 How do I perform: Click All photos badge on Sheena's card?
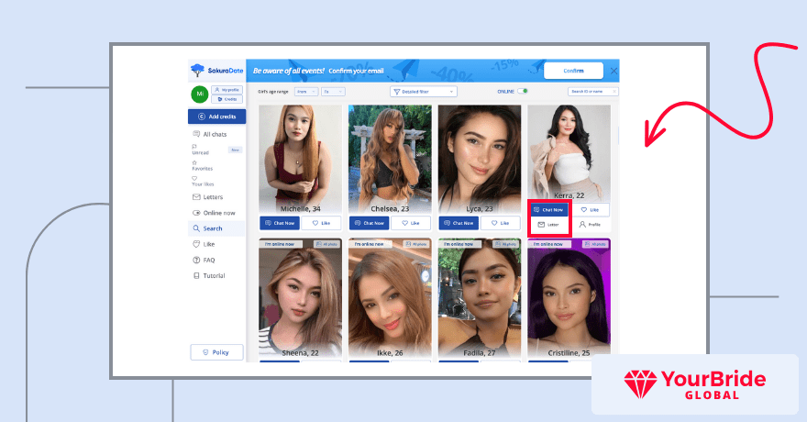point(326,244)
